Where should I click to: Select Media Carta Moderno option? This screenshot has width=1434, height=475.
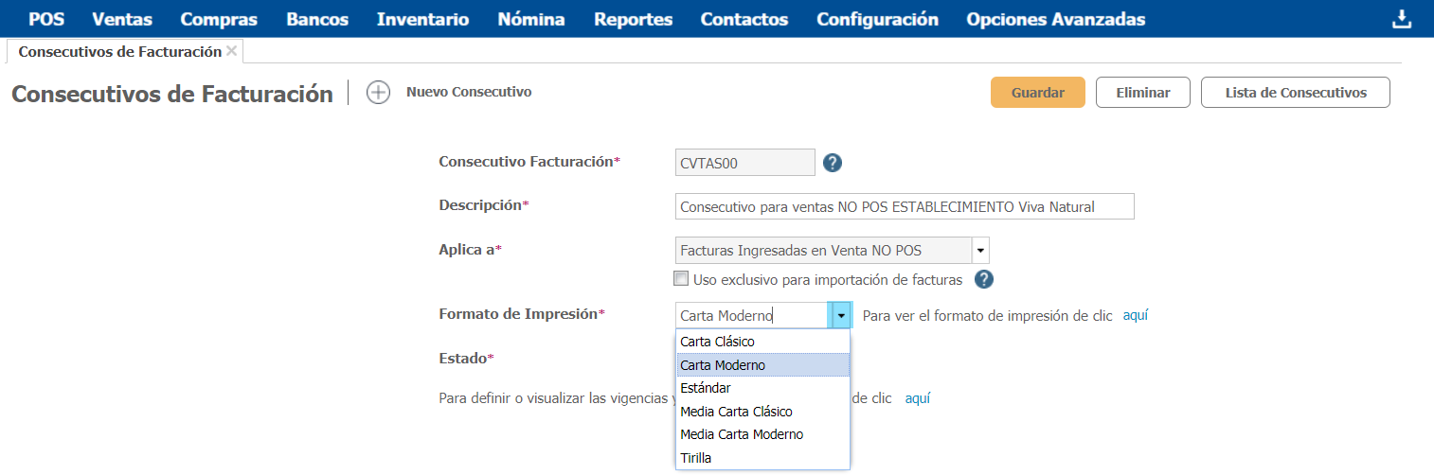point(741,434)
